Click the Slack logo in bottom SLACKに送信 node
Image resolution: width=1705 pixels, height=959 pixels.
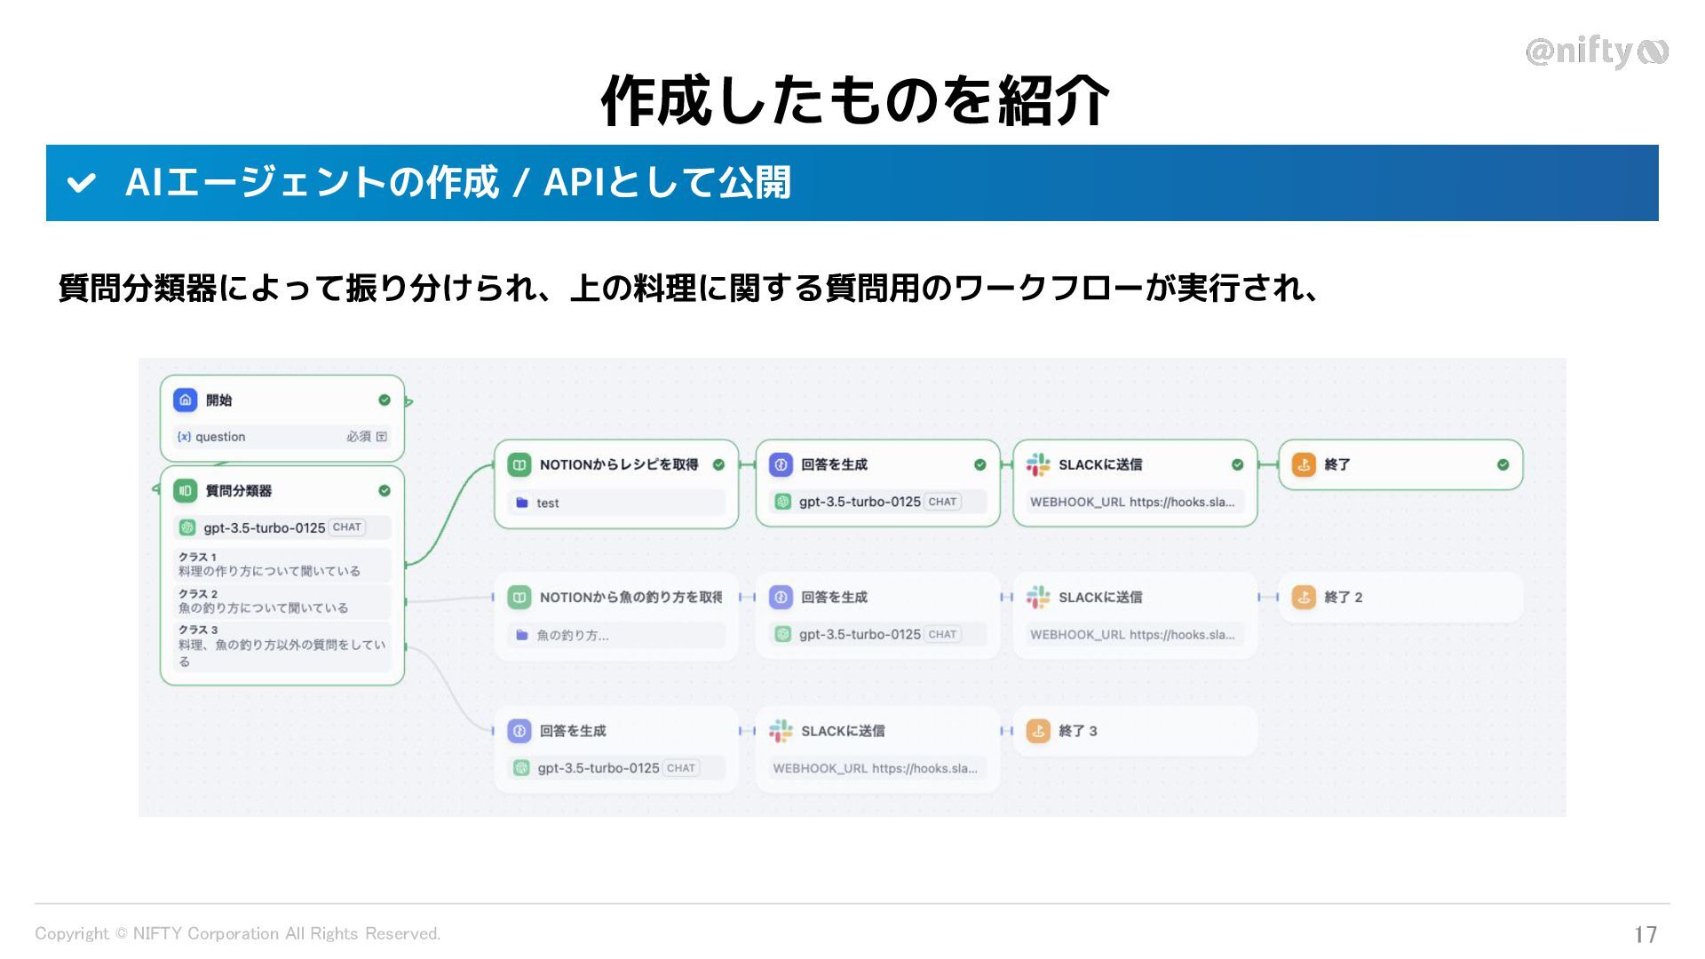pyautogui.click(x=781, y=731)
